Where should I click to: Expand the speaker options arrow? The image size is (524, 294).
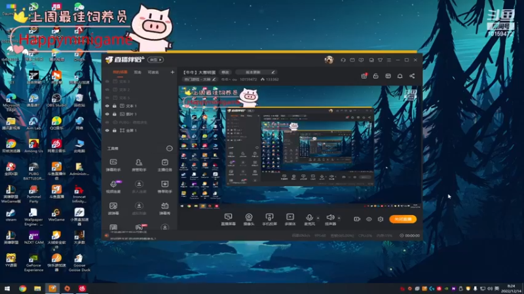339,218
